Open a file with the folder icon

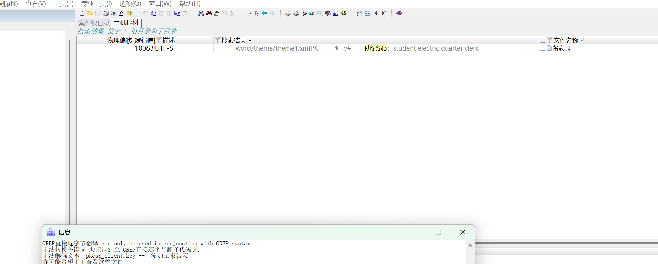(90, 13)
